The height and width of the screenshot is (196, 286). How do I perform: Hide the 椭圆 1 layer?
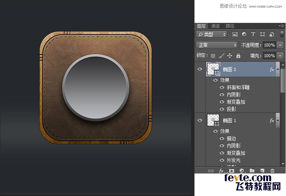coord(200,120)
